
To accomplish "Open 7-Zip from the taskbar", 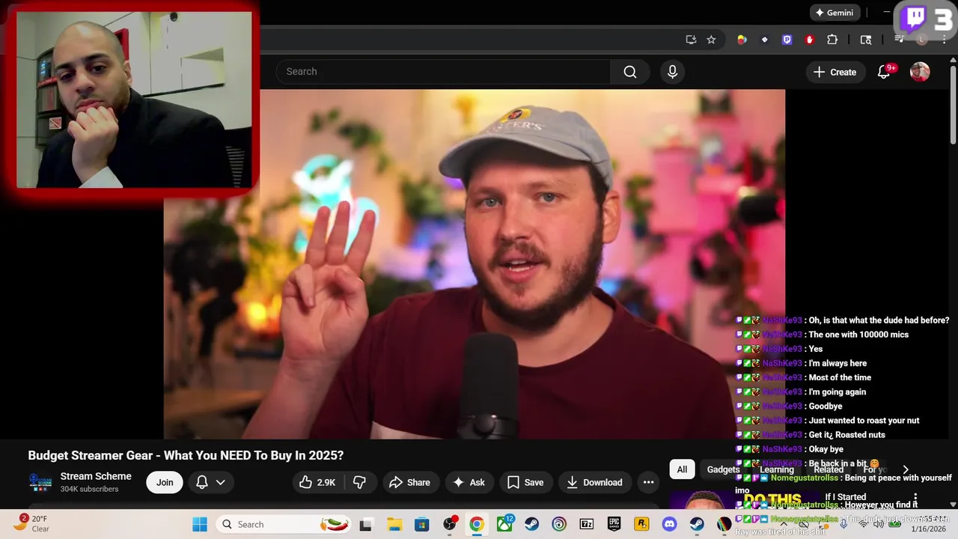I will [587, 524].
